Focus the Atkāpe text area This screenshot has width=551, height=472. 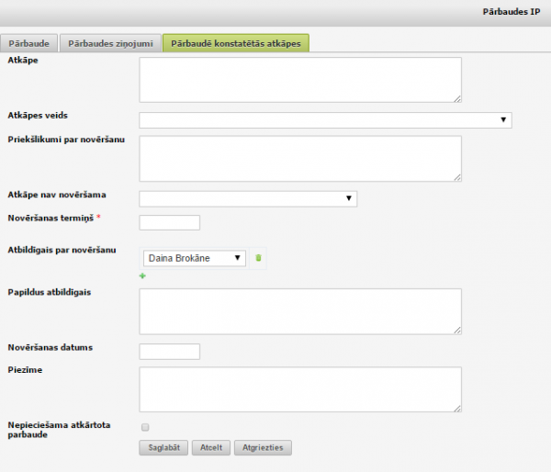[299, 79]
